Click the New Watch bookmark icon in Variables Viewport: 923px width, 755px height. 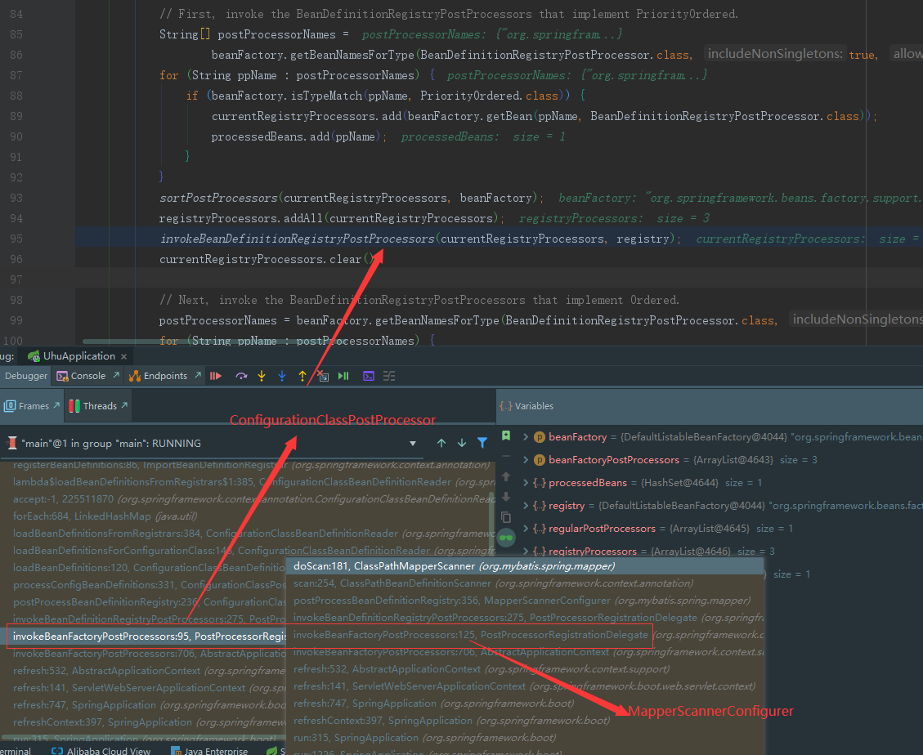click(506, 436)
